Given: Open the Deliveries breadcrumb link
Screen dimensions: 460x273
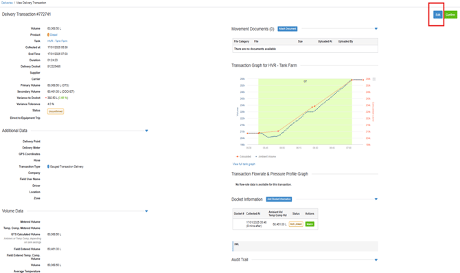Looking at the screenshot, I should tap(7, 3).
